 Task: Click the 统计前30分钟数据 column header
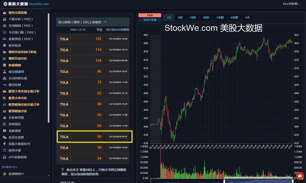[x=118, y=30]
